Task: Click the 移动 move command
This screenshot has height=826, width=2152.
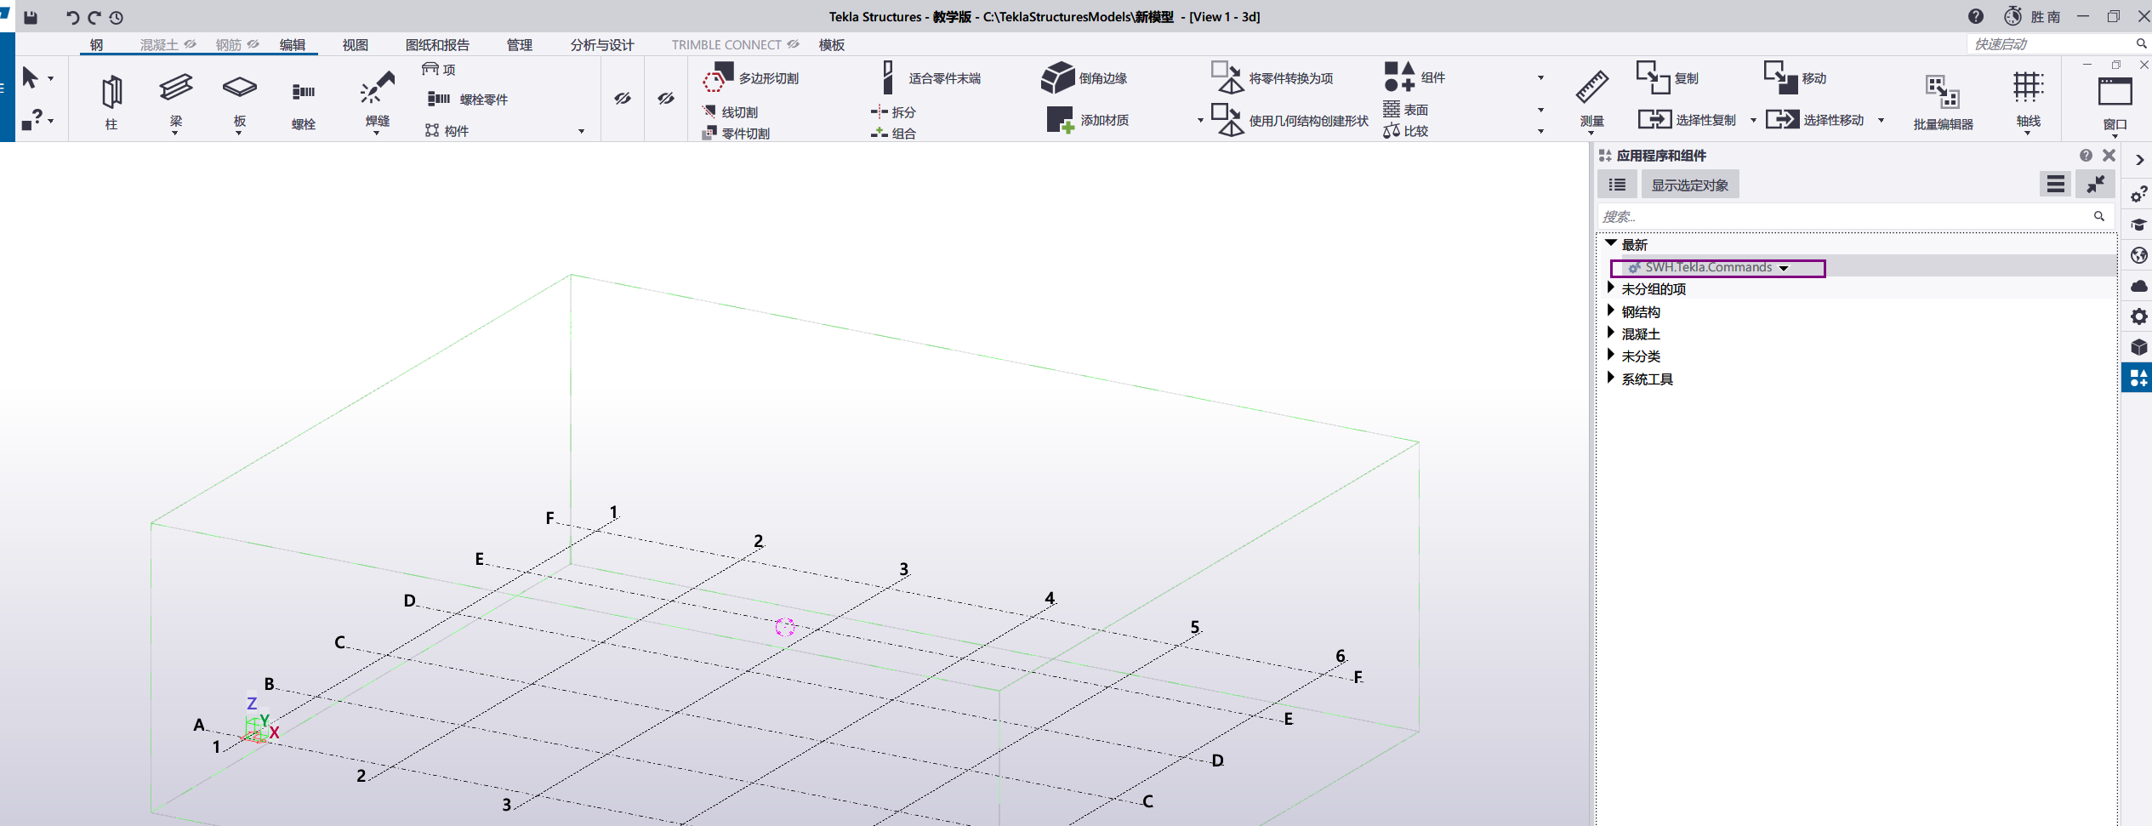Action: [x=1795, y=78]
